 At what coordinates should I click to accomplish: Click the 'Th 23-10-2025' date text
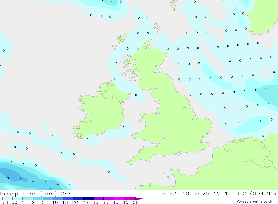click(184, 194)
